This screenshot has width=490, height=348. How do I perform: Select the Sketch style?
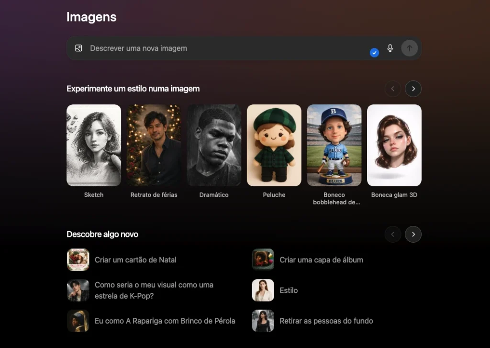click(x=94, y=145)
